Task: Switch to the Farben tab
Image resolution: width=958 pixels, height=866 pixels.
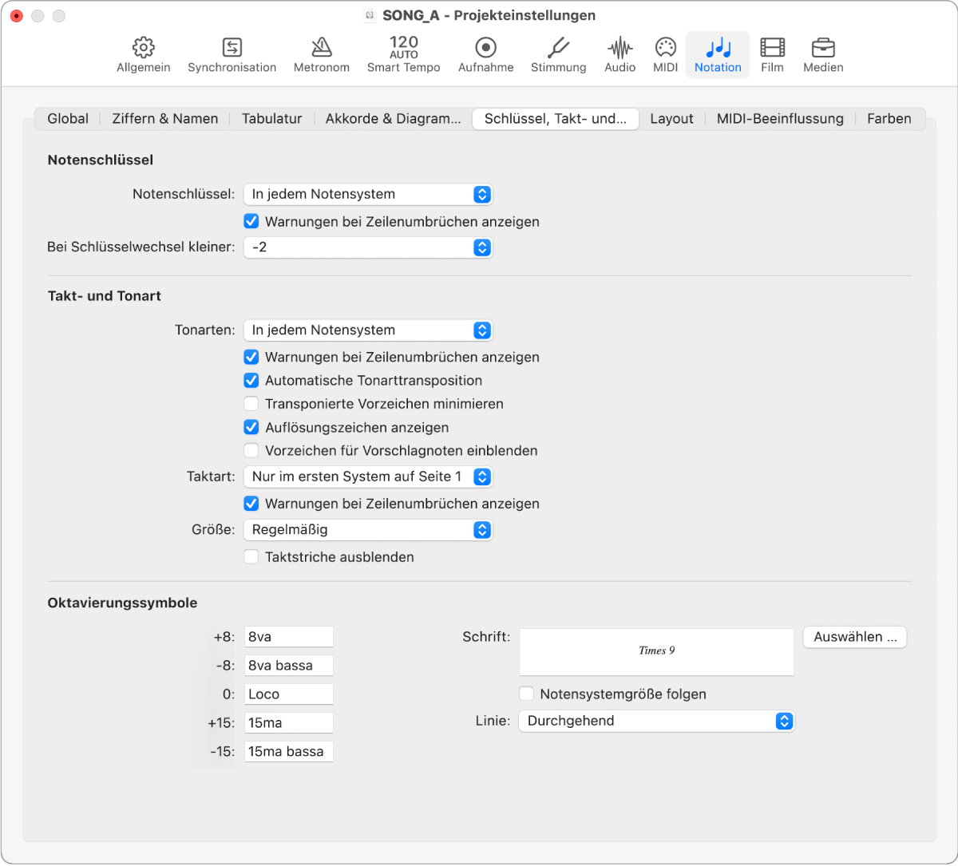Action: pos(889,119)
